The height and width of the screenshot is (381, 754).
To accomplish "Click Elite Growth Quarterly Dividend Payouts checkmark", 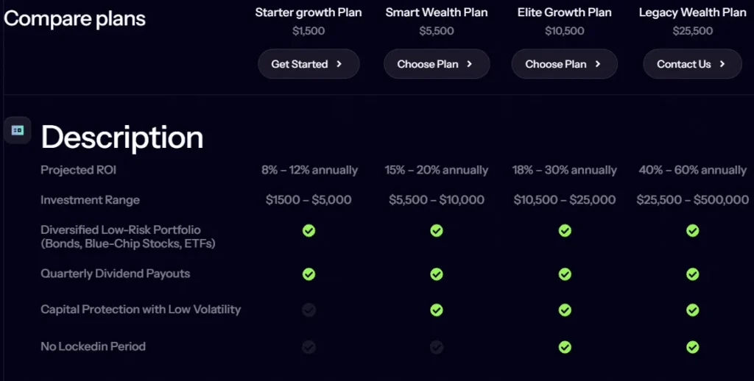I will (565, 274).
